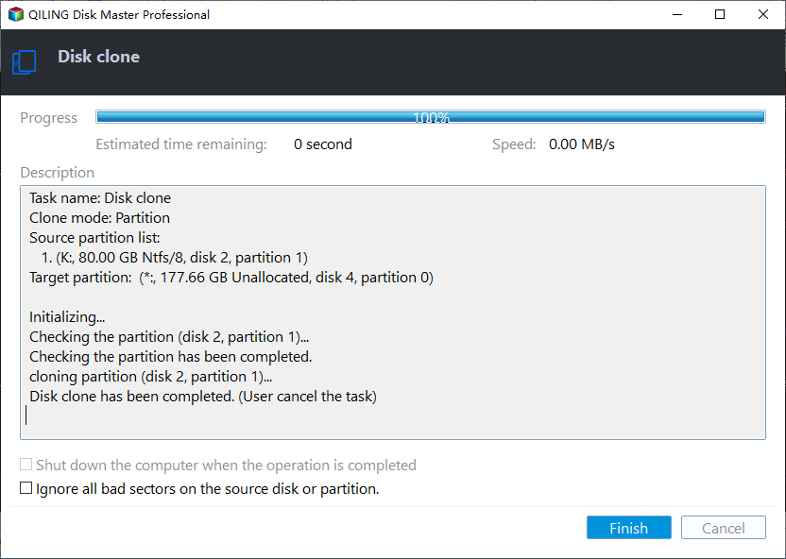Screen dimensions: 786x559
Task: Click the Speed 0.00 MB/s value
Action: tap(582, 144)
